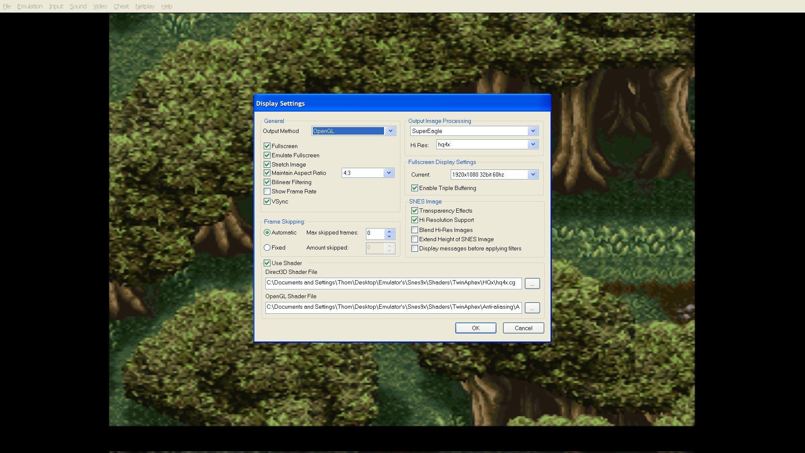This screenshot has height=453, width=805.
Task: Toggle Enable Triple Buffering
Action: click(x=415, y=188)
